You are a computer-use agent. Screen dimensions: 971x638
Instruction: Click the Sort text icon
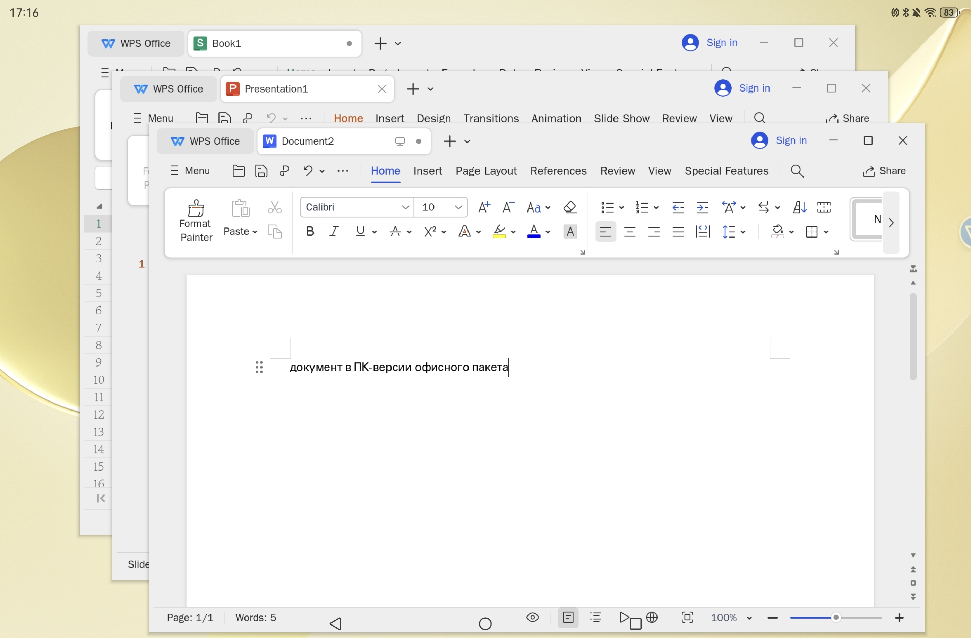tap(799, 207)
